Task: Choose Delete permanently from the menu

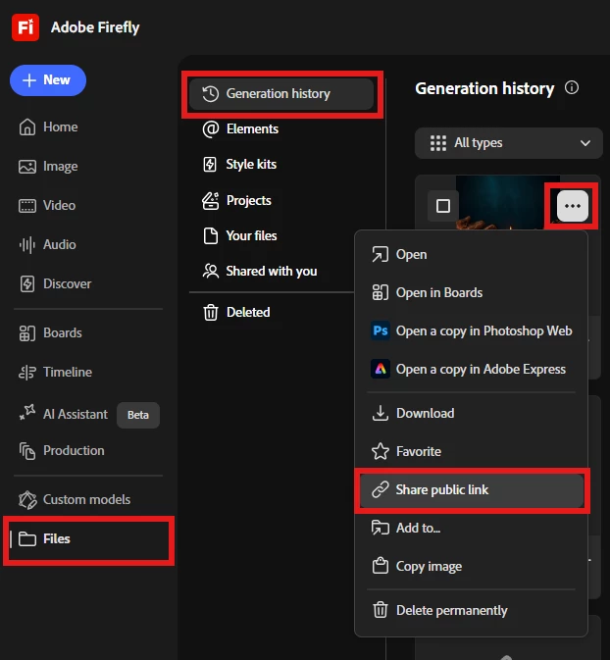Action: pos(471,610)
